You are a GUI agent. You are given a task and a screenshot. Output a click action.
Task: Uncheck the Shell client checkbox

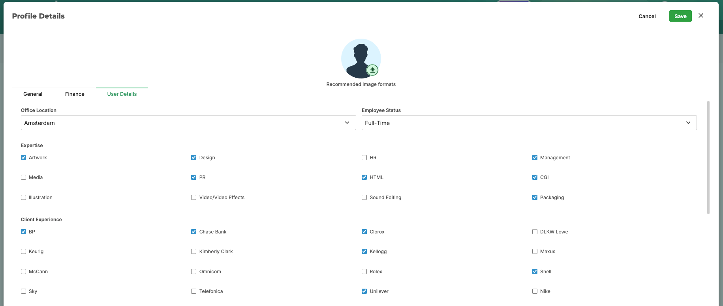coord(535,272)
